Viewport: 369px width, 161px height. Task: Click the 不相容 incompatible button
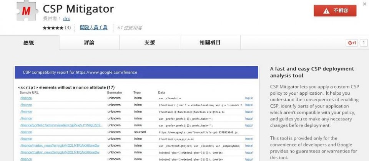[x=335, y=11]
